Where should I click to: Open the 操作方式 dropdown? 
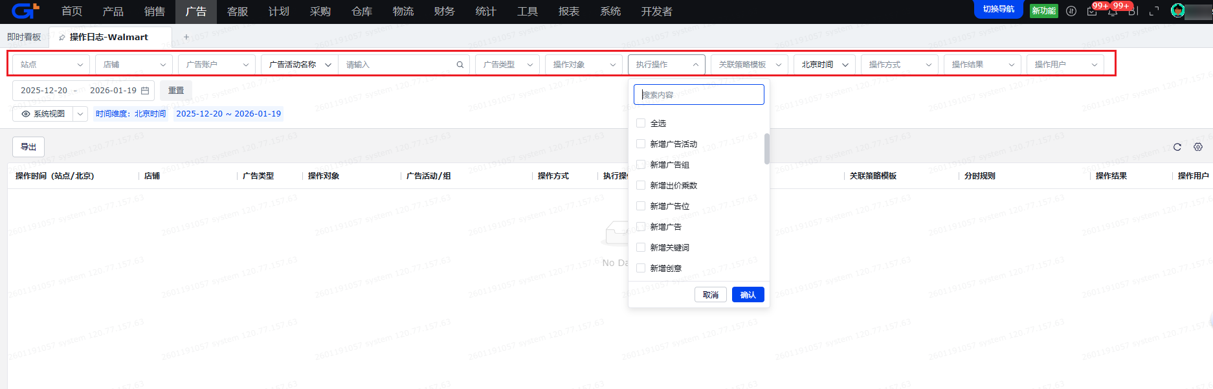pos(900,65)
